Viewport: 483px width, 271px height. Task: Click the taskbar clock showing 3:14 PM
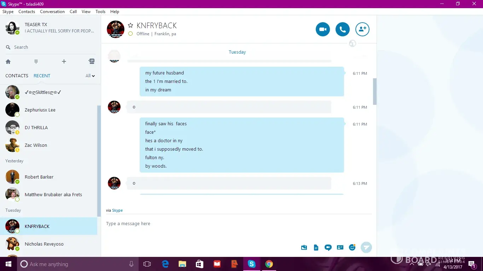click(x=453, y=261)
